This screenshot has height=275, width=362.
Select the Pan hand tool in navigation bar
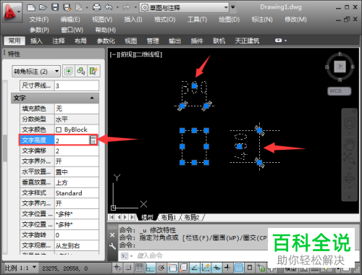tap(349, 144)
